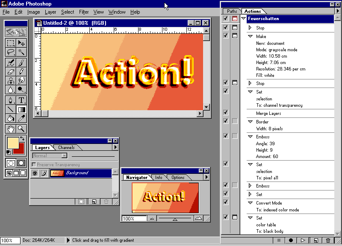342x246 pixels.
Task: Toggle the Feuerschatten action set checkbox
Action: click(x=226, y=19)
